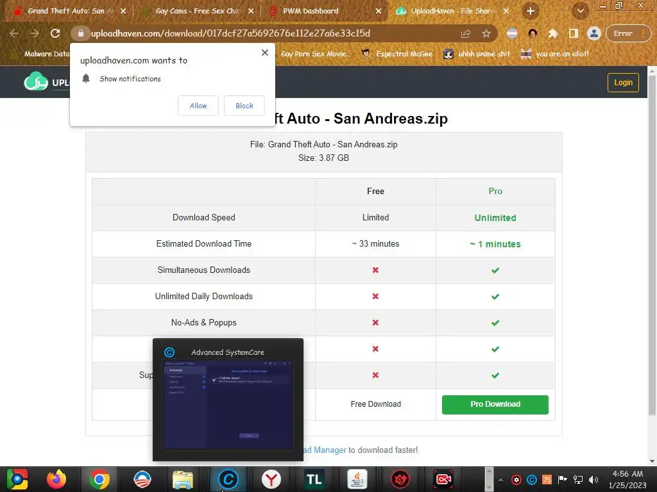
Task: Click the green Pro Download button
Action: [x=495, y=405]
